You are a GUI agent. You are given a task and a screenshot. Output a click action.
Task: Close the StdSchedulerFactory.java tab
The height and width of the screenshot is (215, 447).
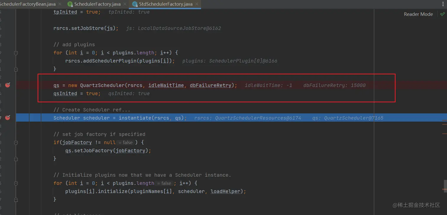197,4
